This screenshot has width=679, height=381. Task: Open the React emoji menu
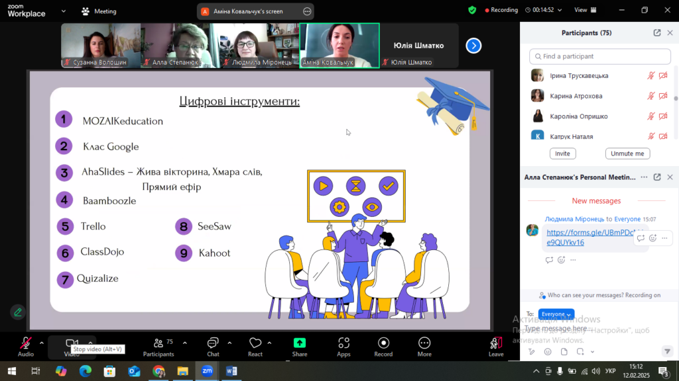pyautogui.click(x=255, y=345)
